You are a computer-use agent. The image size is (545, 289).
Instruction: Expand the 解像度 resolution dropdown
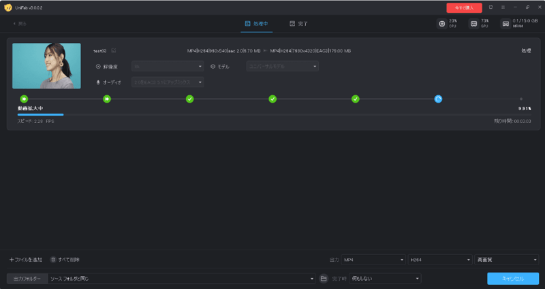pyautogui.click(x=168, y=66)
